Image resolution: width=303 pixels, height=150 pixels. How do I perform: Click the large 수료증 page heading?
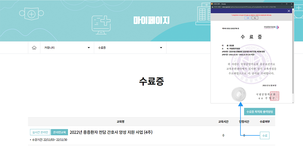pos(151,82)
